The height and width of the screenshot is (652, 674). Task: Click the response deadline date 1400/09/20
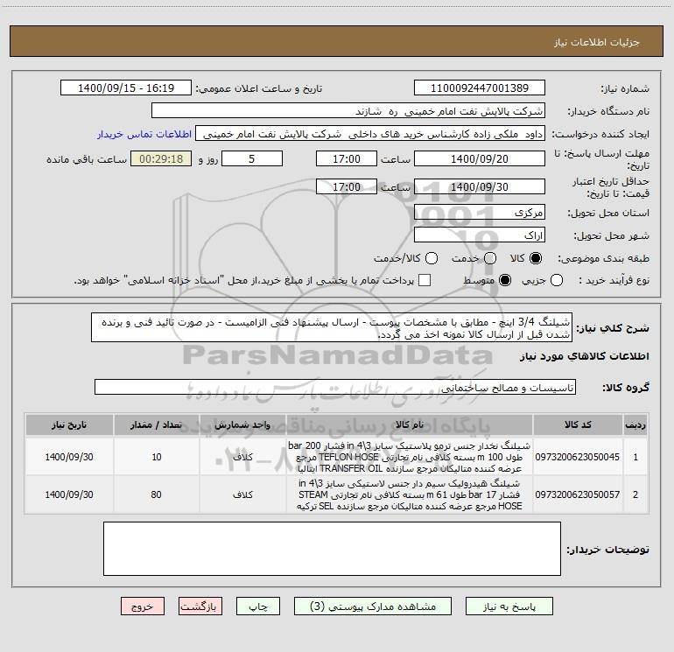coord(480,158)
